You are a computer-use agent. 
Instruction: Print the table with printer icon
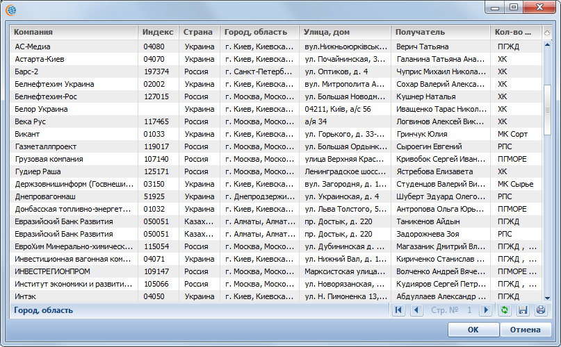[541, 310]
